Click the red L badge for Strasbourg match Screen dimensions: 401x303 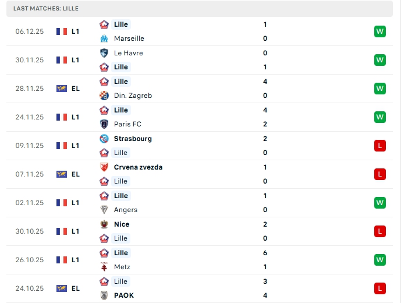coord(380,146)
